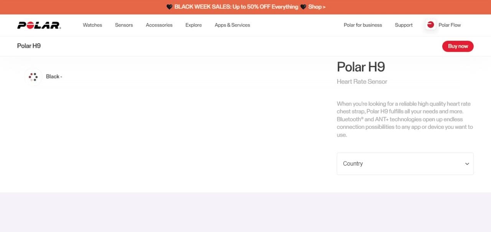Click the Heart Rate Sensor subtitle
The height and width of the screenshot is (232, 491).
pyautogui.click(x=362, y=82)
